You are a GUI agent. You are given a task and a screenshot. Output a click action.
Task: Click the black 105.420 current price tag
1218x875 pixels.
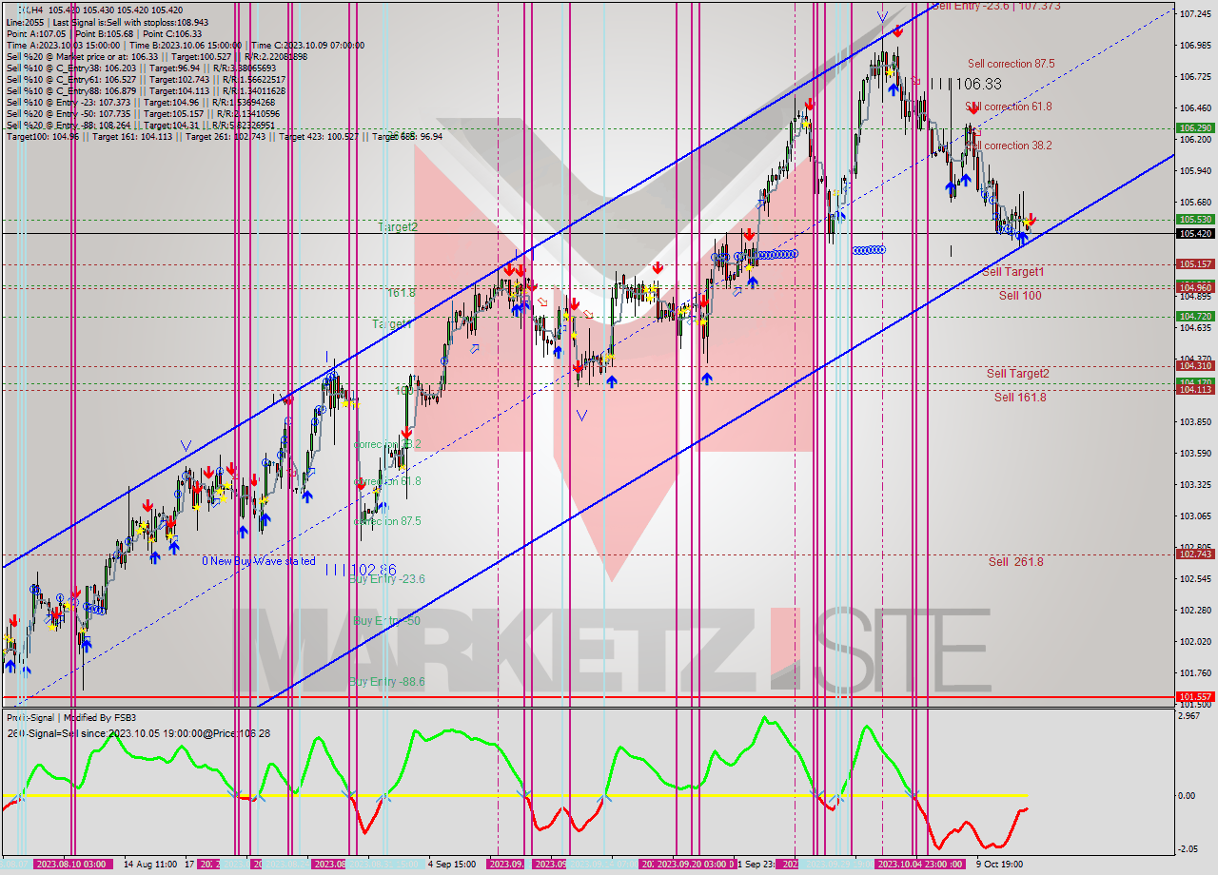(x=1195, y=233)
